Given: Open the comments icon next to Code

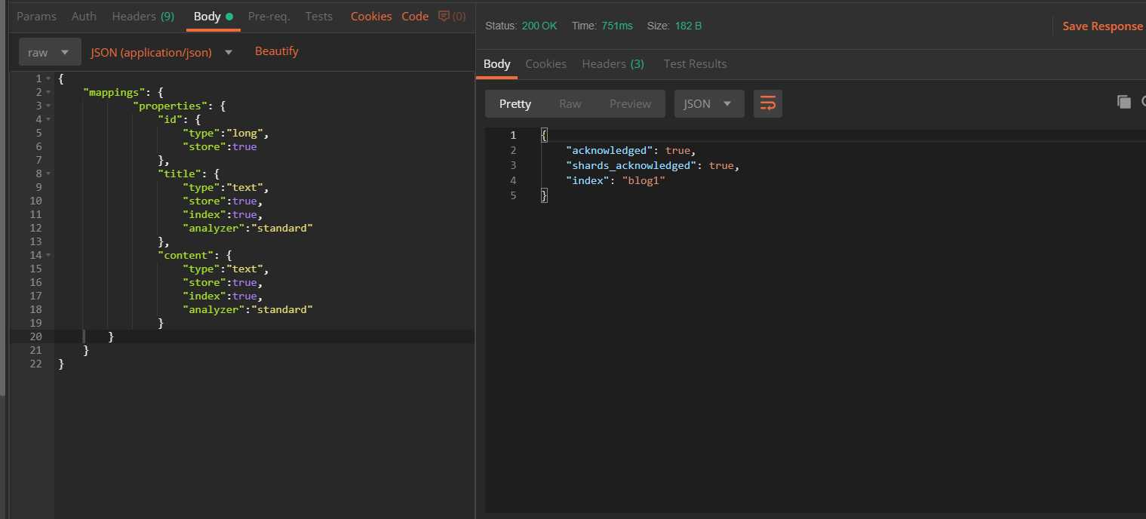Looking at the screenshot, I should click(x=451, y=16).
